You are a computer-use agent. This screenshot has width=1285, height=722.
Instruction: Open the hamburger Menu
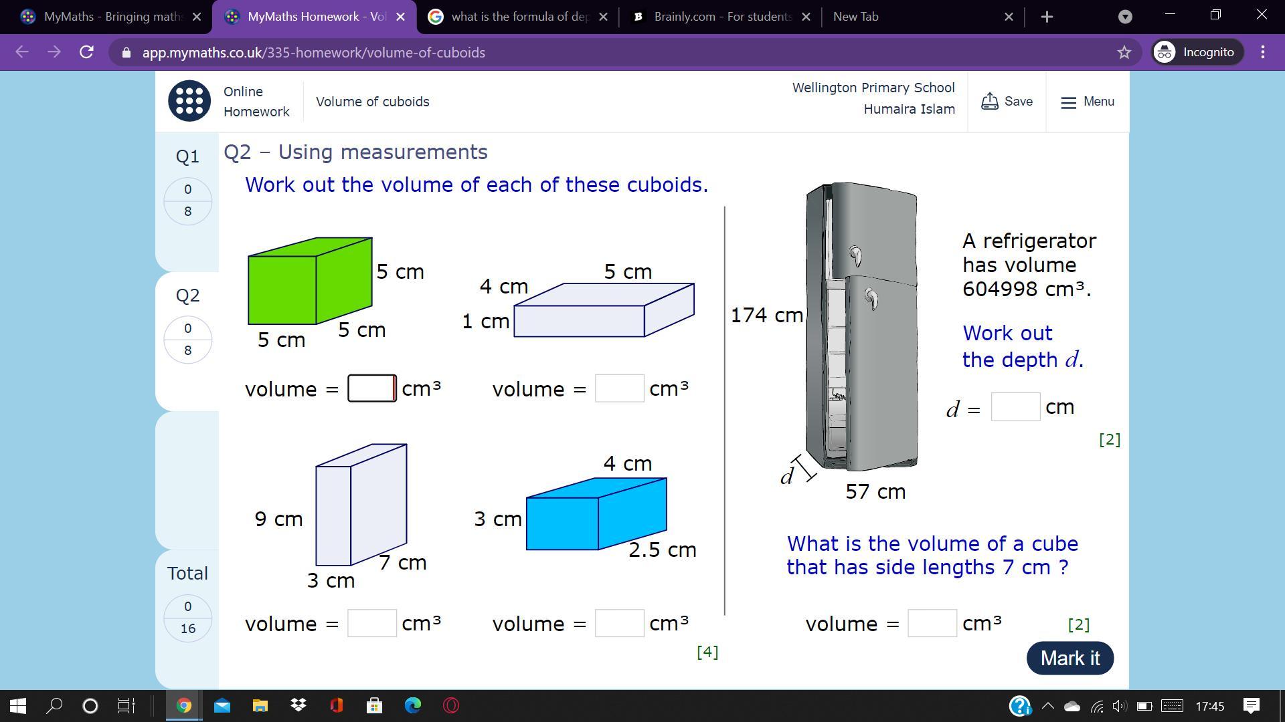[x=1088, y=102]
